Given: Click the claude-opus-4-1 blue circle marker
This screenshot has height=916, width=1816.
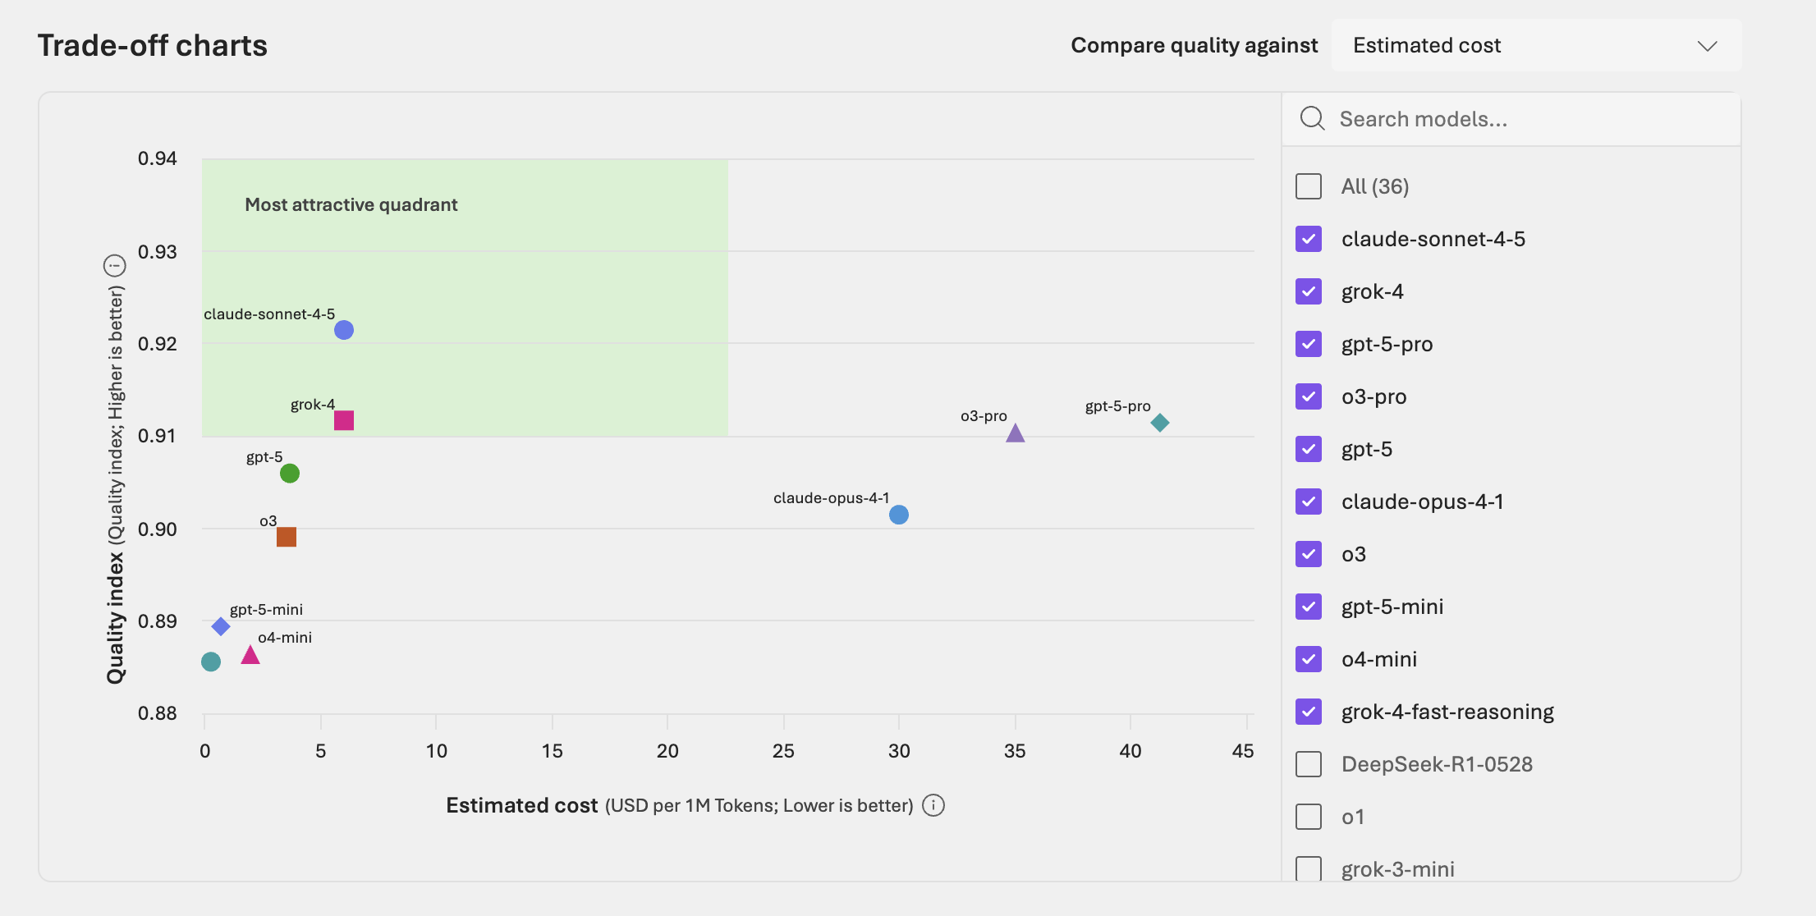Looking at the screenshot, I should coord(899,515).
